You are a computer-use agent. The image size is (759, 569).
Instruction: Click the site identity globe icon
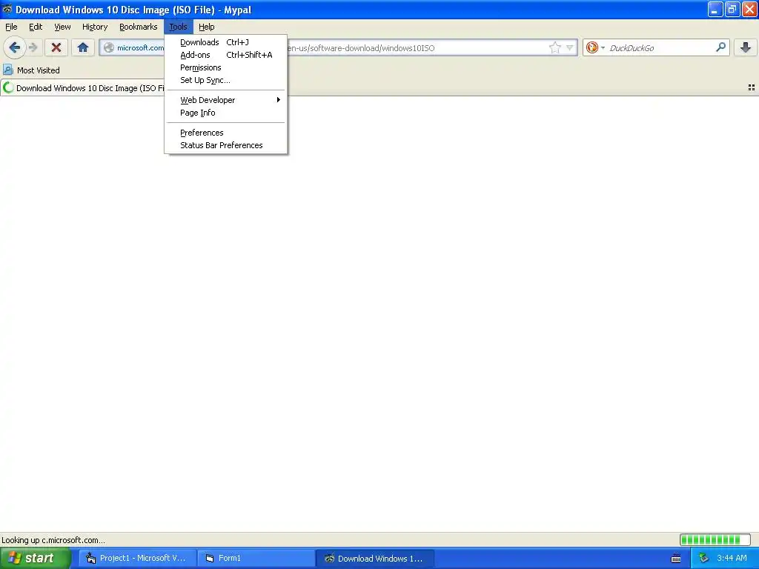(109, 47)
